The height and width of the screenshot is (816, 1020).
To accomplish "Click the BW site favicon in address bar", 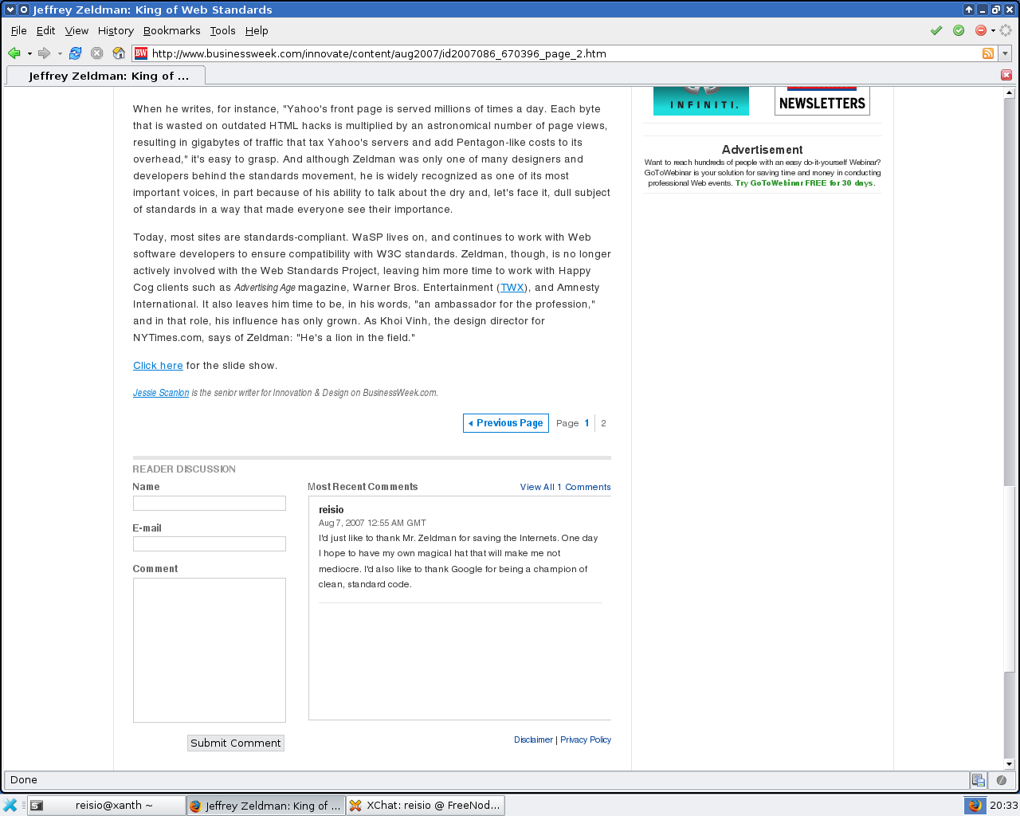I will [x=141, y=53].
